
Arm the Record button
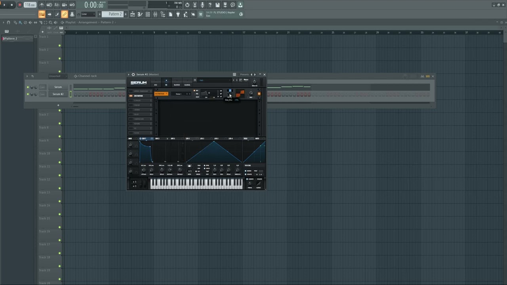click(19, 5)
